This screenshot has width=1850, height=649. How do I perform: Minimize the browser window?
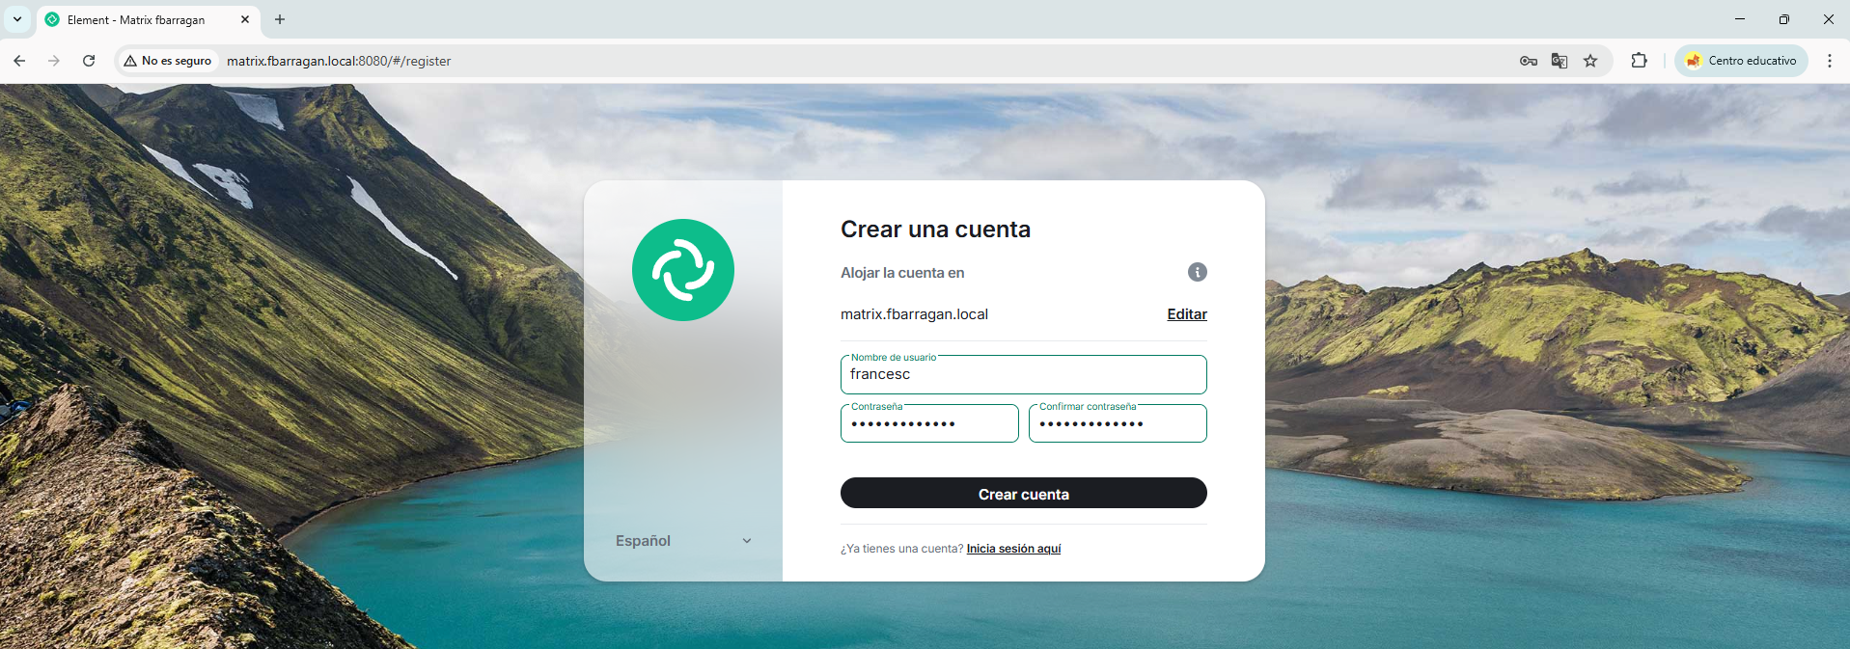point(1740,19)
